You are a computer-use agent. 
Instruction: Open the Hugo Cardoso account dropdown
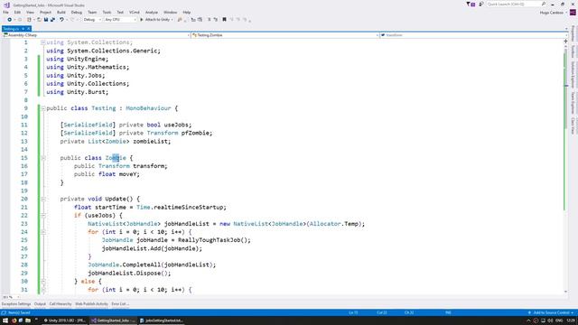(554, 13)
